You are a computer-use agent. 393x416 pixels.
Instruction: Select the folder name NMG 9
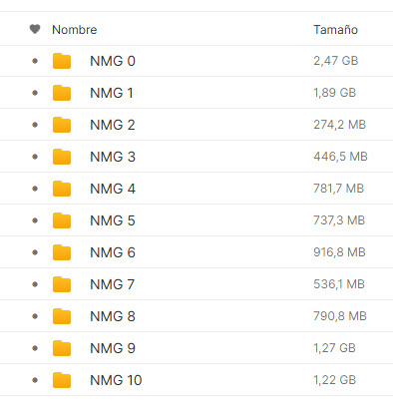tap(113, 348)
